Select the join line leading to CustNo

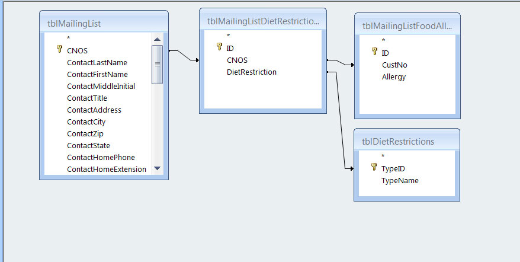click(341, 62)
